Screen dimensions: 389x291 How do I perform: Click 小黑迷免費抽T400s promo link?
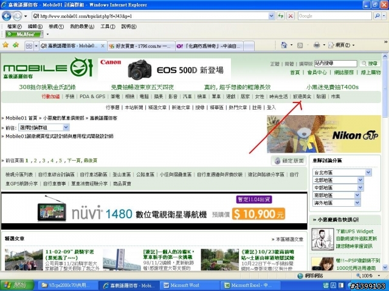coord(332,87)
